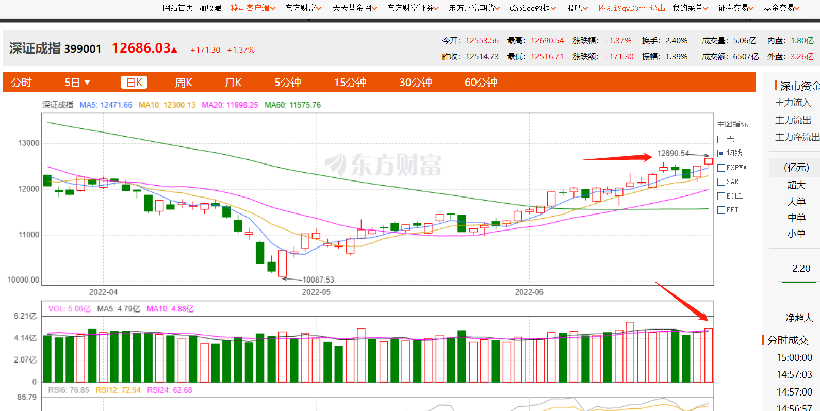
Task: Click the 15:00:00 trade row
Action: [x=794, y=357]
